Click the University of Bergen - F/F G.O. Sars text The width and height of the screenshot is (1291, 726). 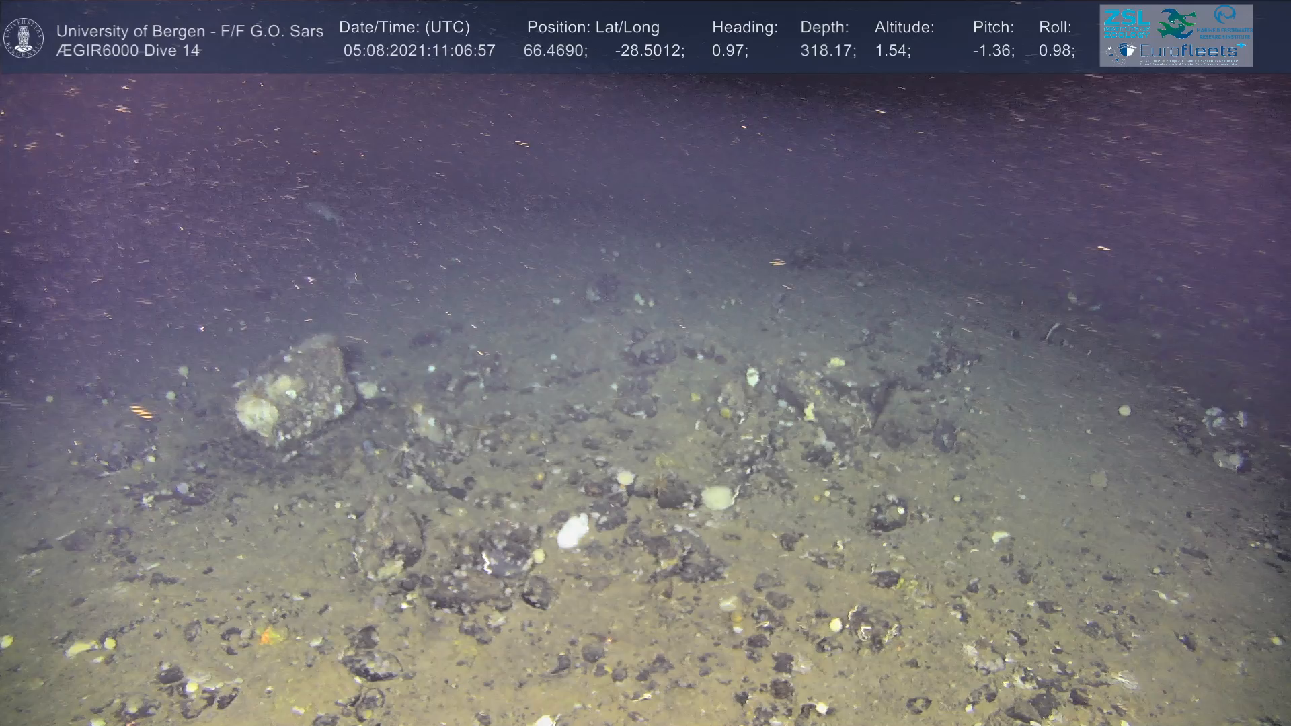(190, 31)
